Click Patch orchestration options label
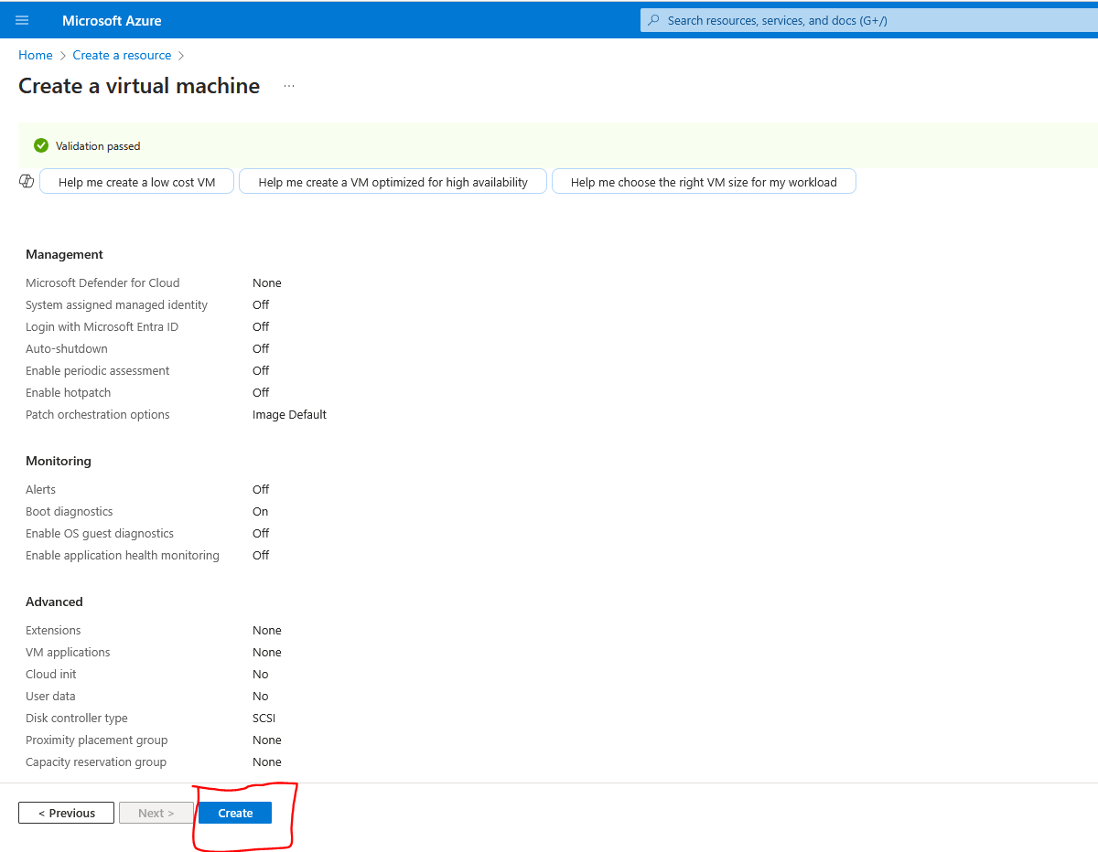The image size is (1098, 852). [98, 414]
